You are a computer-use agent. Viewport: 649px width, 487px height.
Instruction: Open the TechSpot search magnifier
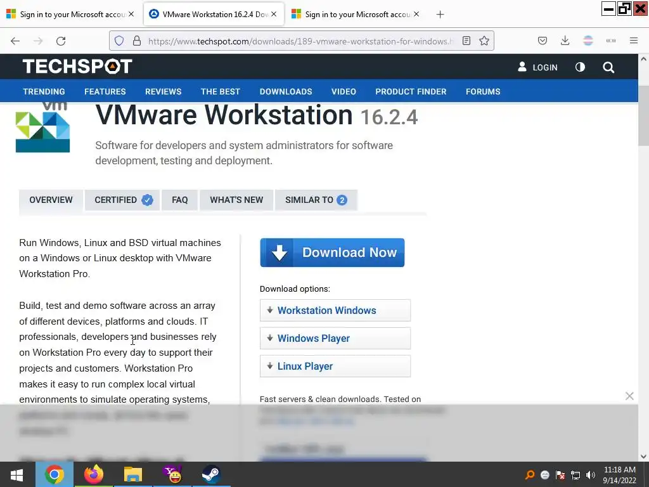click(x=608, y=67)
